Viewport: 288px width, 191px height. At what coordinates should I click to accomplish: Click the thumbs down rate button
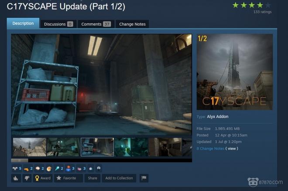click(27, 178)
